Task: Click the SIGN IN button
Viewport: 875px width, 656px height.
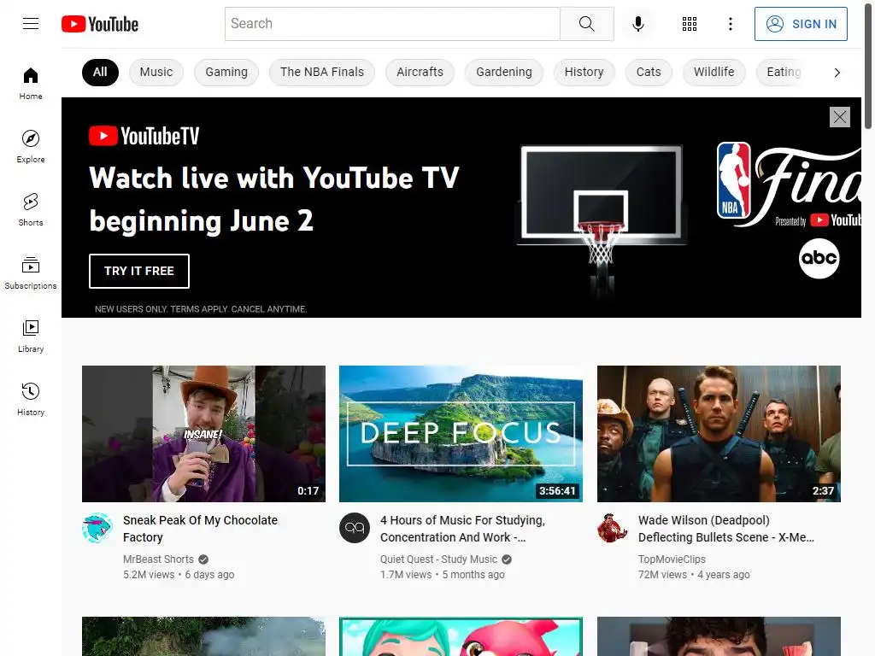Action: pos(801,24)
